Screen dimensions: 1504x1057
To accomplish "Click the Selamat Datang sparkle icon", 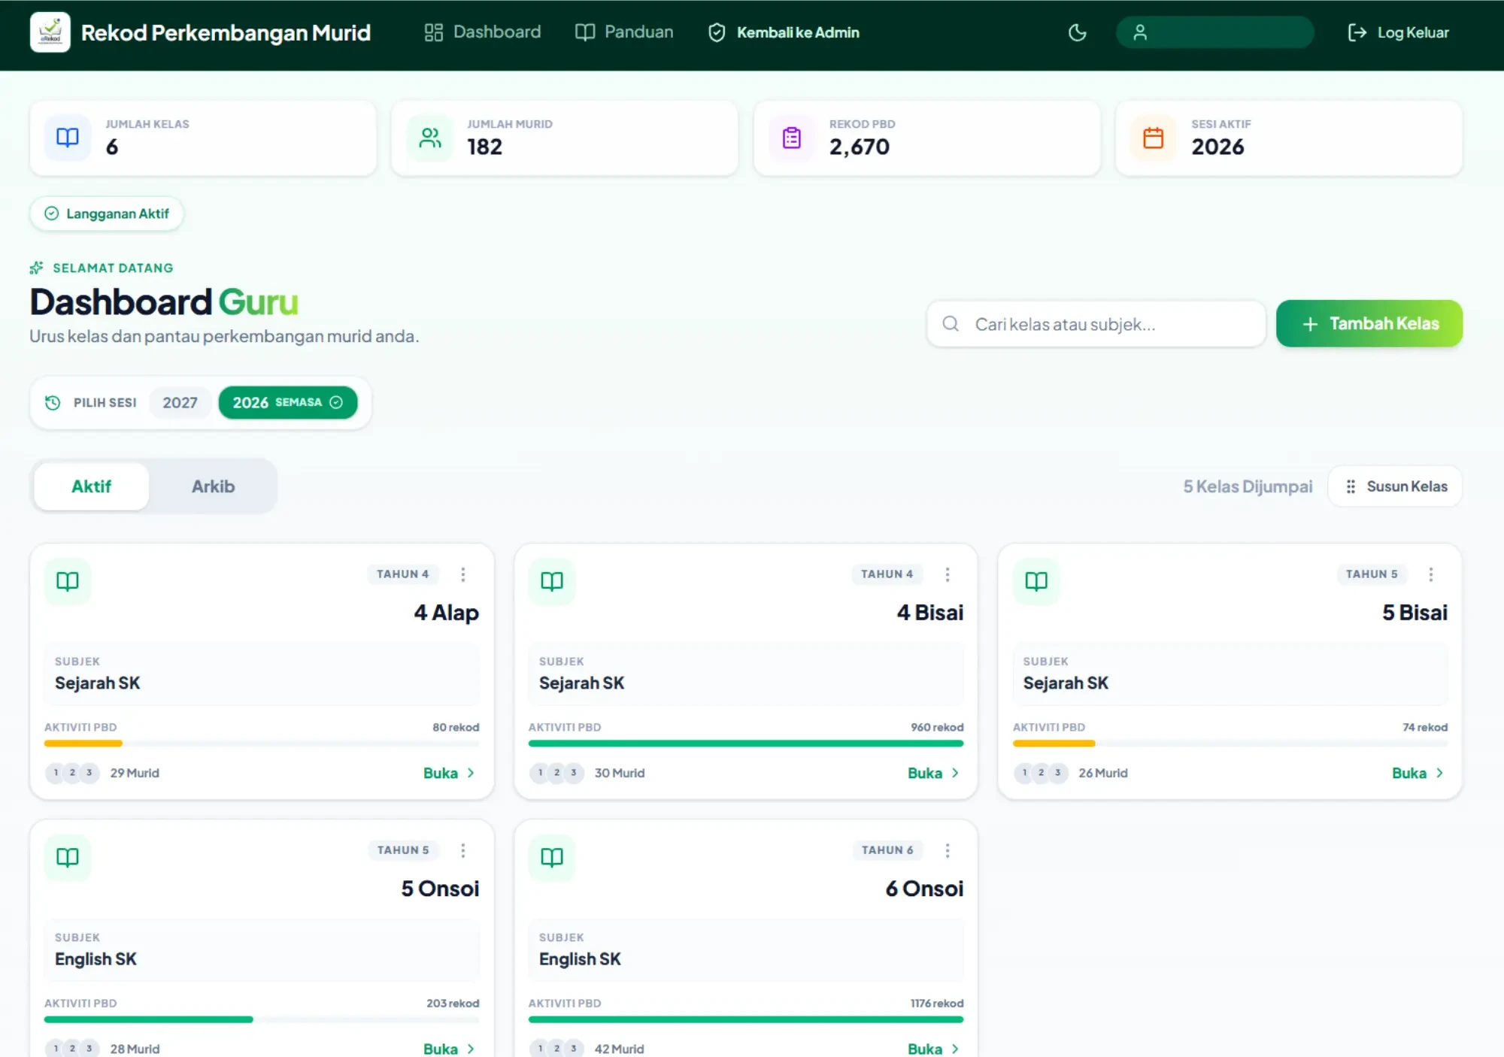I will pyautogui.click(x=36, y=268).
